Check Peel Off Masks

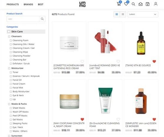tap(11, 116)
